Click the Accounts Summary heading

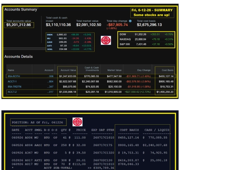pyautogui.click(x=21, y=10)
